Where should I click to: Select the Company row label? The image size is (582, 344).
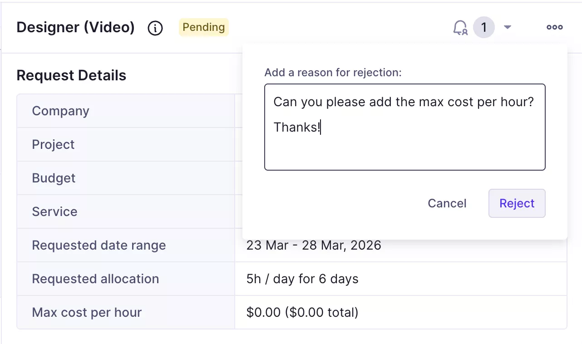tap(60, 111)
